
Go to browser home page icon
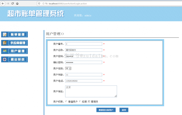(17, 3)
